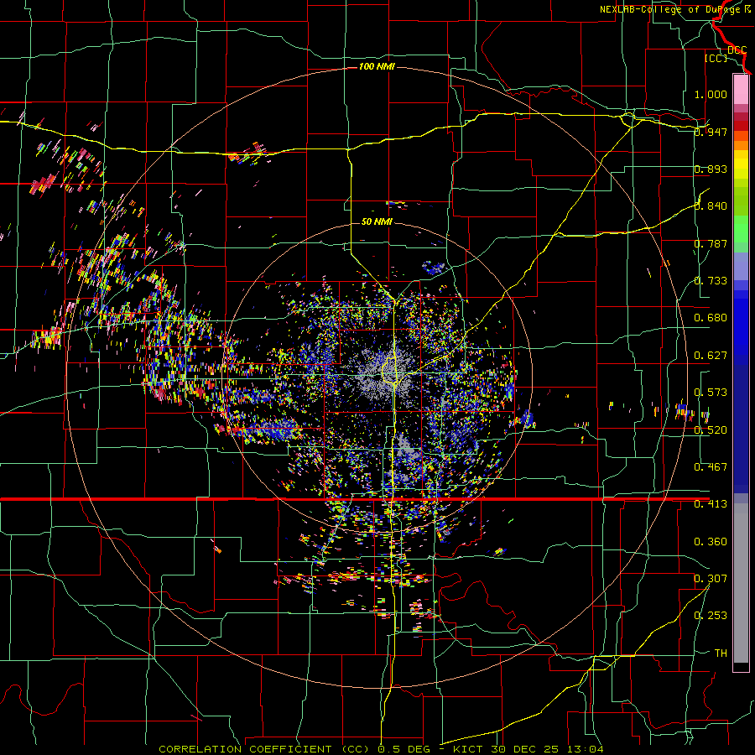Screen dimensions: 755x755
Task: Click the DCC label above the color scale
Action: point(737,49)
